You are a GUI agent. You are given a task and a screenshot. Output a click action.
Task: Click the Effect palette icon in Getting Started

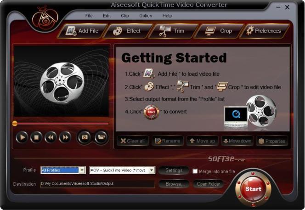(149, 87)
